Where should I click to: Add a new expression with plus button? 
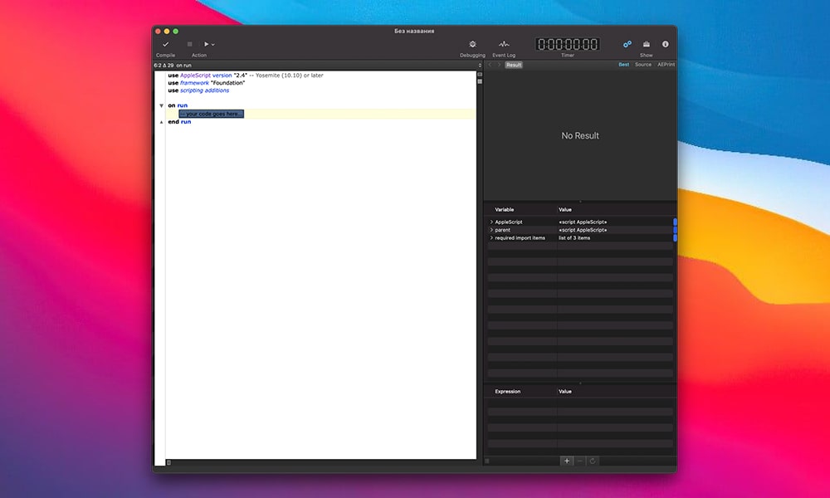point(568,461)
